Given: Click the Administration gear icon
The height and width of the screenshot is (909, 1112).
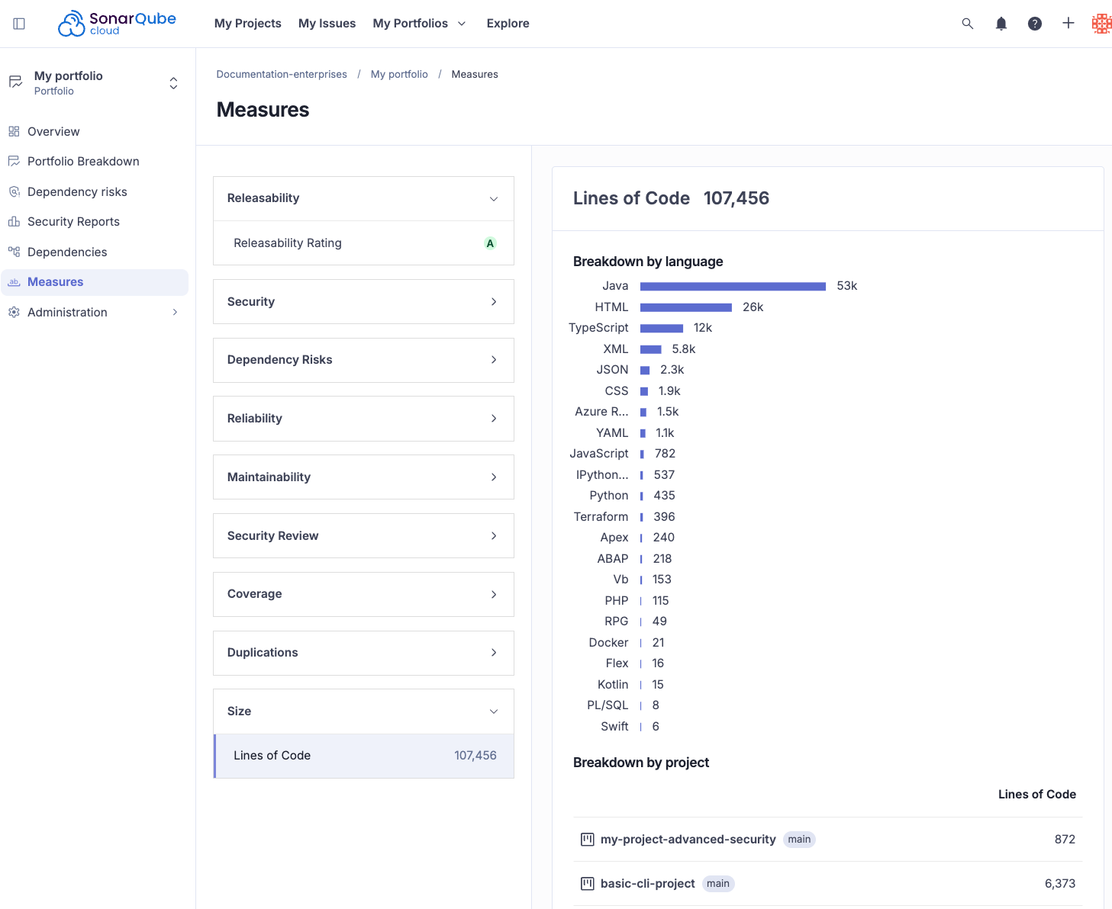Looking at the screenshot, I should (14, 312).
